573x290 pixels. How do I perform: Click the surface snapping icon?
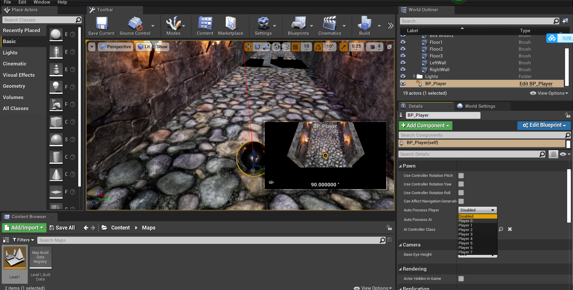286,47
